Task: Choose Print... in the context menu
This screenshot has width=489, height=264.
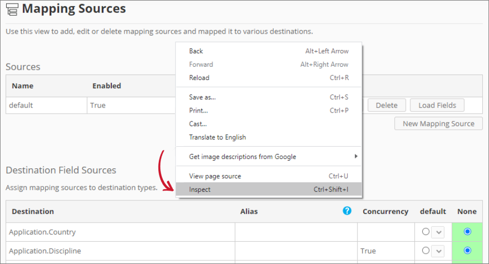Action: pos(269,111)
